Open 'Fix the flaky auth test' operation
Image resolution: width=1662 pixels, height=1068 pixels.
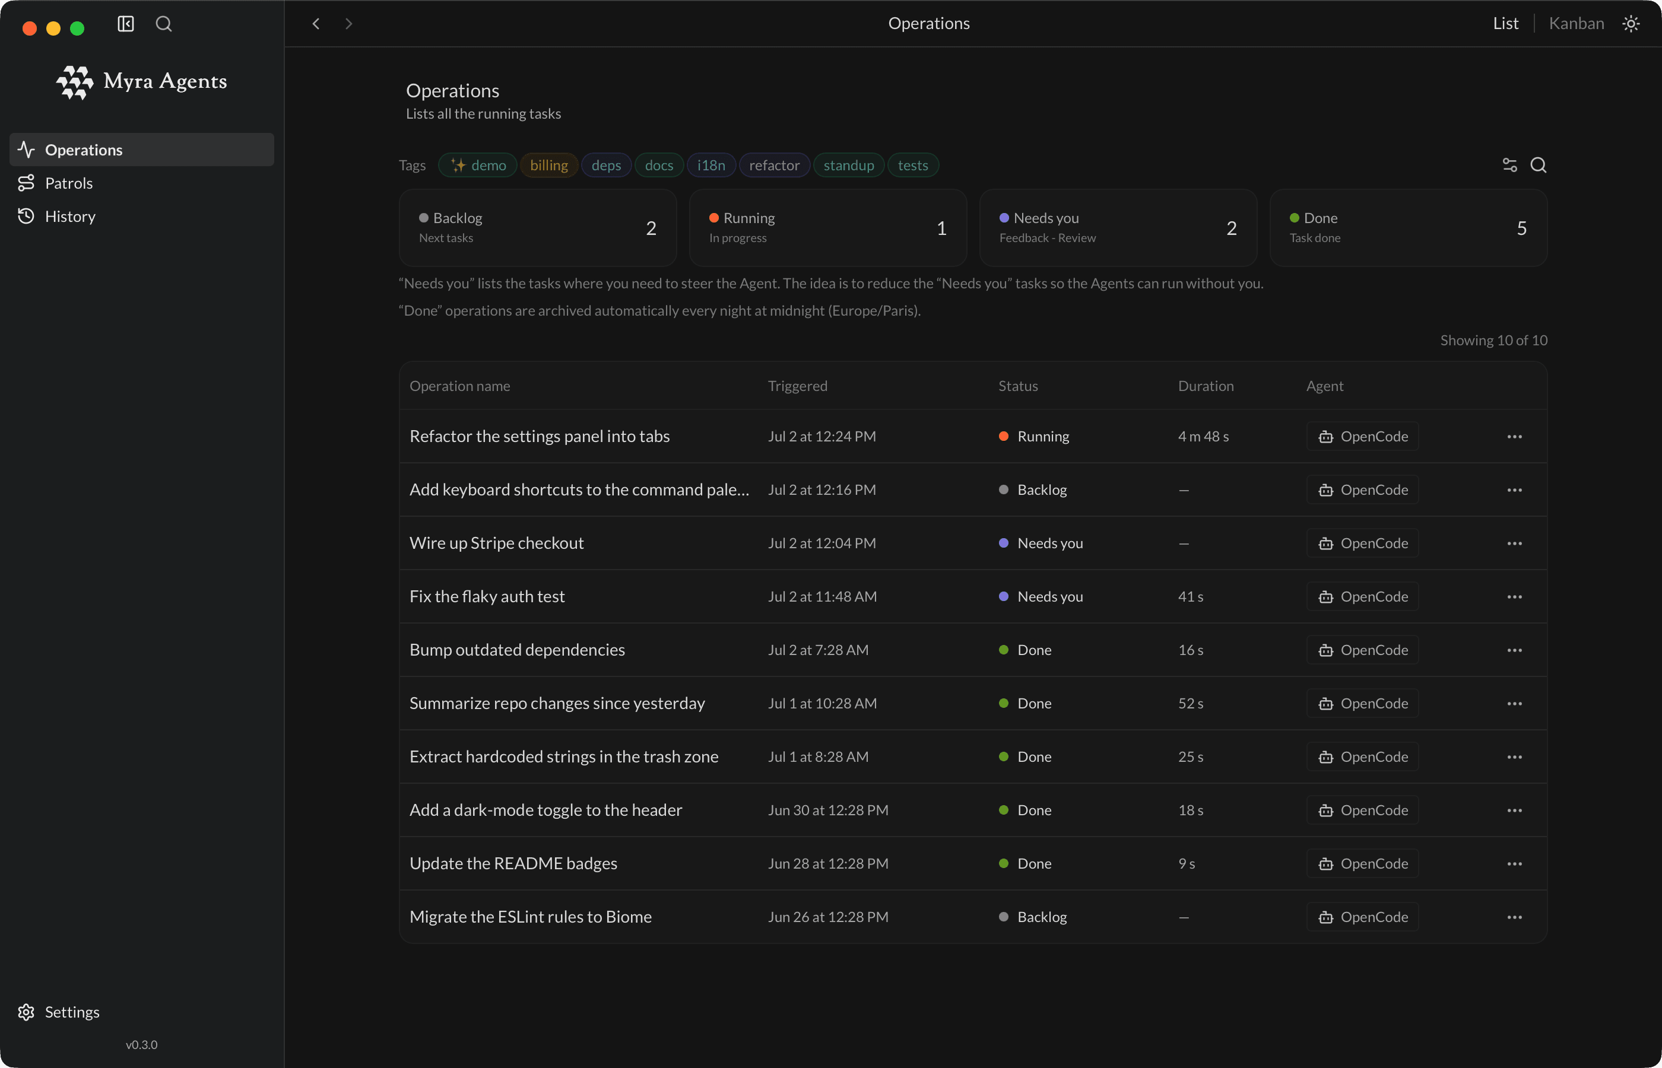[487, 596]
